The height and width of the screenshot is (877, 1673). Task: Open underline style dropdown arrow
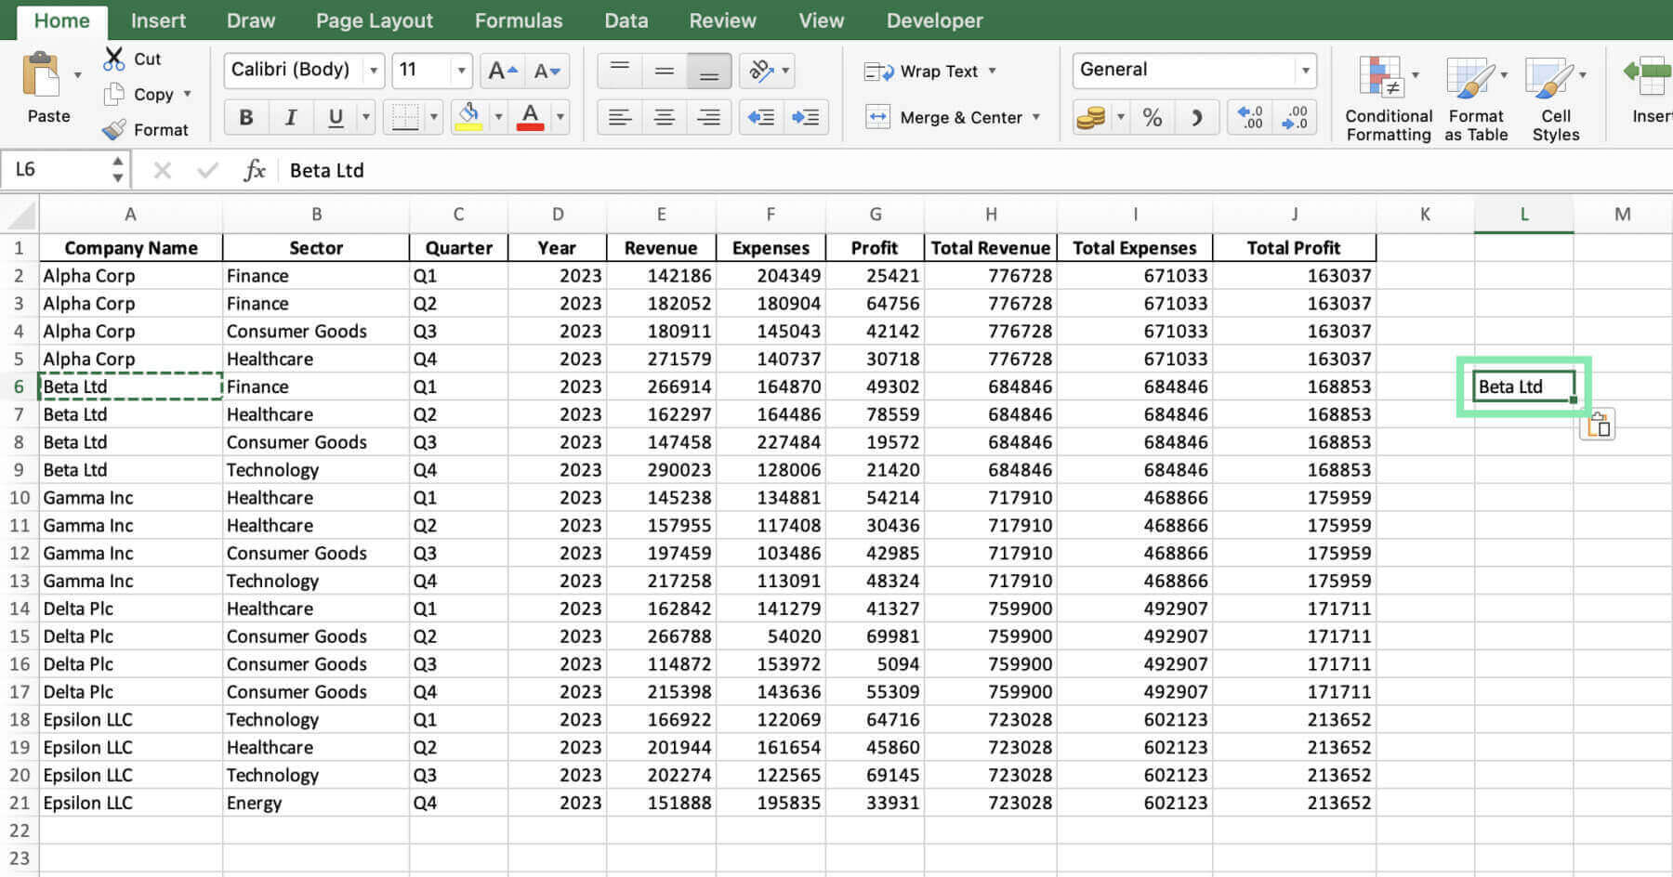pos(365,117)
